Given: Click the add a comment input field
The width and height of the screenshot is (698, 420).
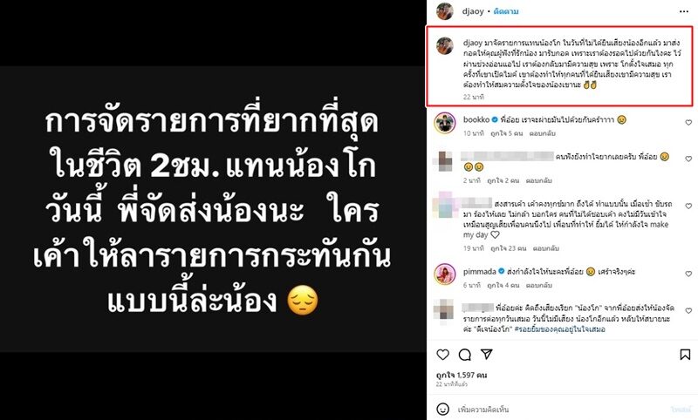Looking at the screenshot, I should 561,409.
